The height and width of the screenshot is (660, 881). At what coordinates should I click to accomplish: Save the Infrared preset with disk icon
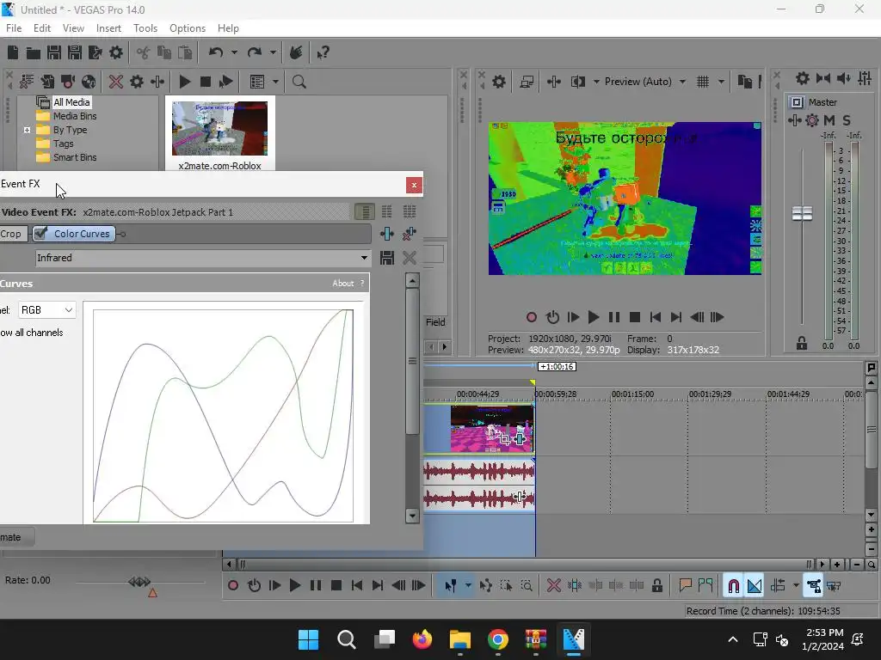pos(386,258)
